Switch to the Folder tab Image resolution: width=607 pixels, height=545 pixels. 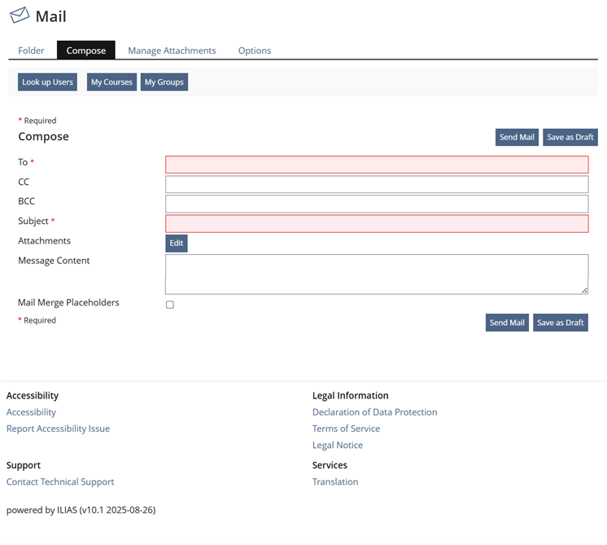(x=31, y=51)
